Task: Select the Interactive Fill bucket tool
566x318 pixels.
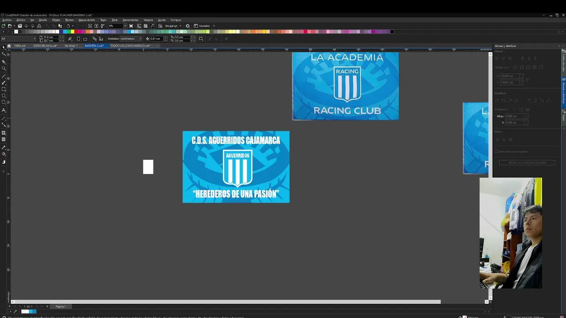Action: (4, 154)
